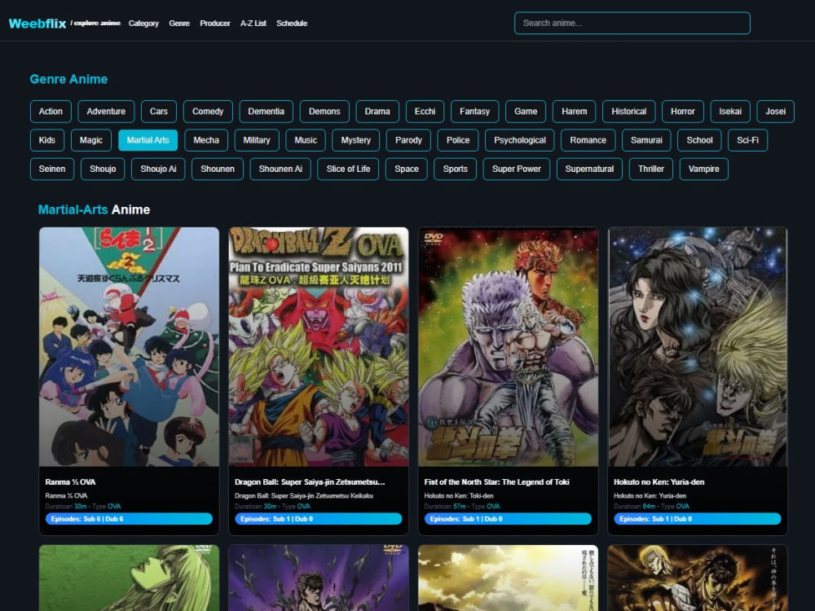Pick the Seinen genre tag
815x611 pixels.
[x=52, y=169]
